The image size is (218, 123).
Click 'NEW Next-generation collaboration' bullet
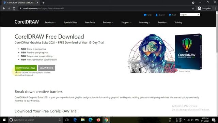pos(39,59)
